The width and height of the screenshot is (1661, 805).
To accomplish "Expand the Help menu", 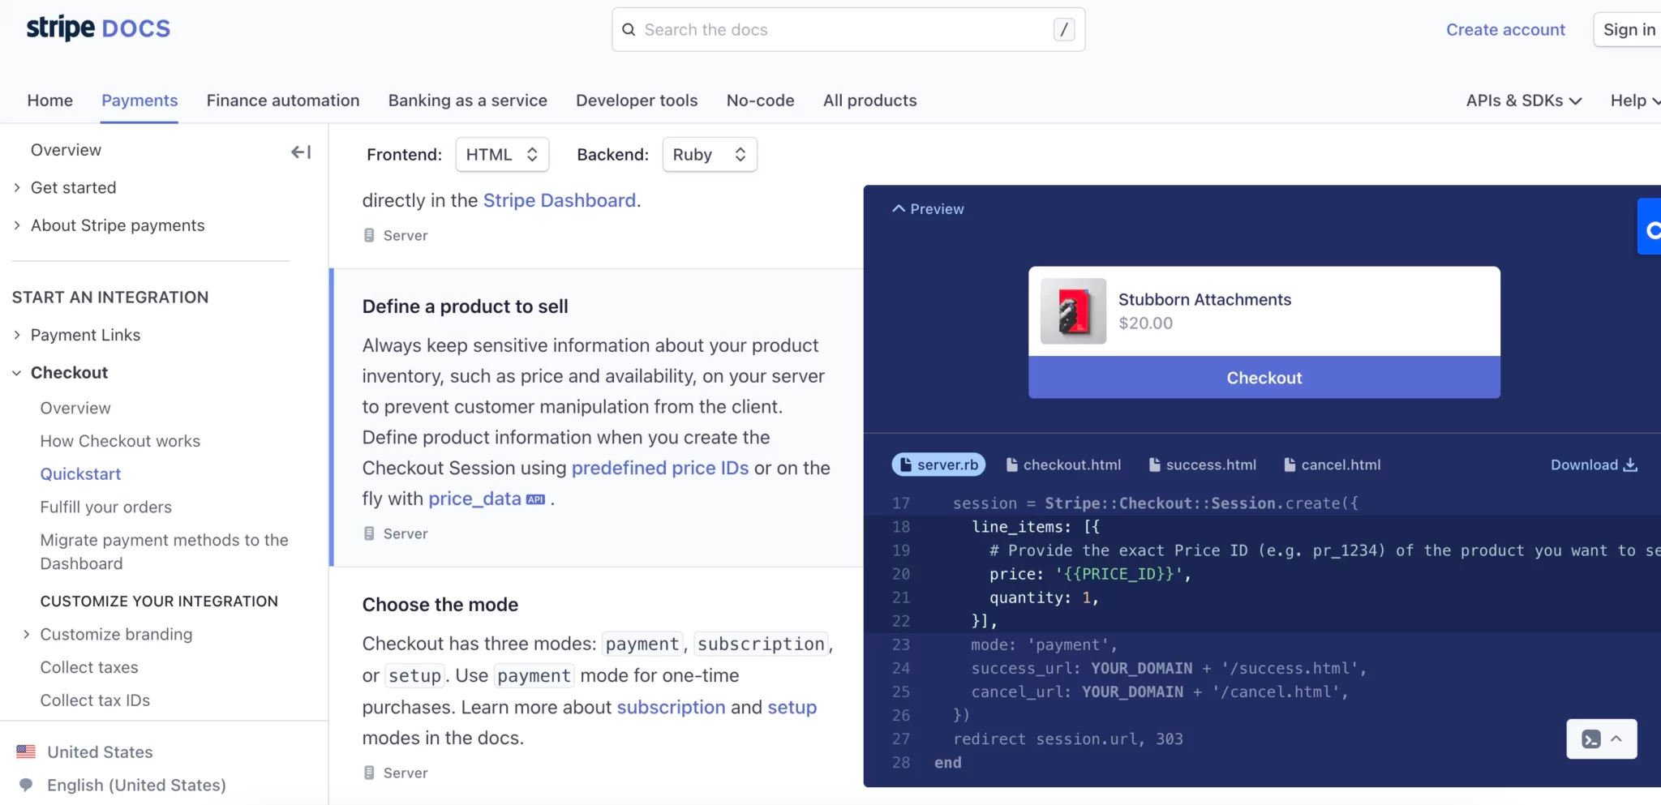I will (x=1634, y=101).
